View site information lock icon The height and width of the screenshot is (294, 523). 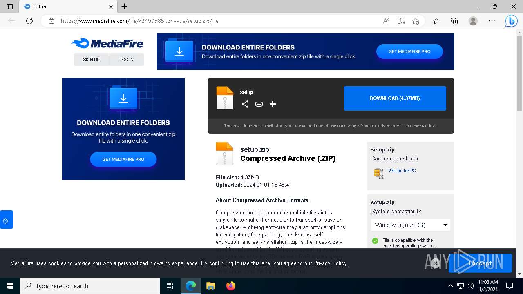(51, 21)
